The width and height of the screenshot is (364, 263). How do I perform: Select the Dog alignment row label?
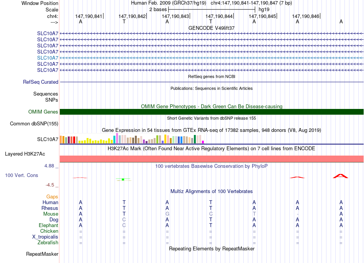point(54,219)
